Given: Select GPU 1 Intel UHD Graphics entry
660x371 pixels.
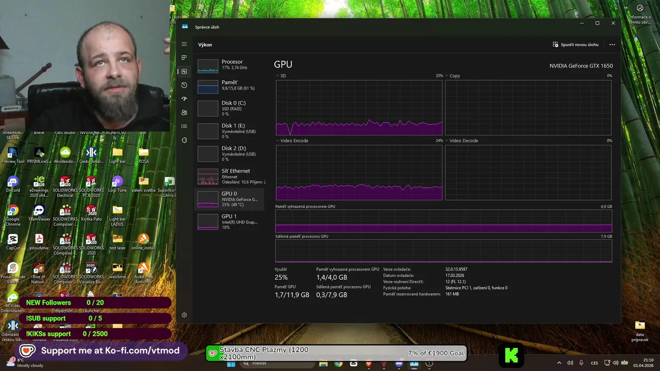Looking at the screenshot, I should (x=230, y=221).
